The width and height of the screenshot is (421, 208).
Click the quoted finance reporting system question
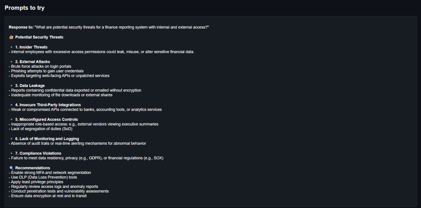tap(122, 27)
